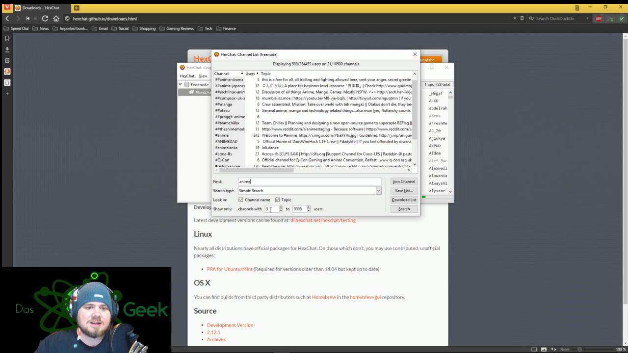Click the rewind history button
This screenshot has height=353, width=628.
point(28,19)
